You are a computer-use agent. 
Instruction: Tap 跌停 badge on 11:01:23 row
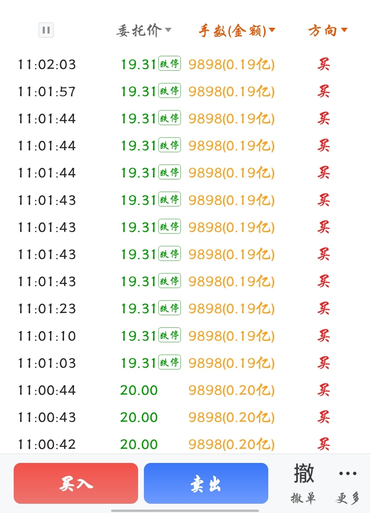[170, 308]
